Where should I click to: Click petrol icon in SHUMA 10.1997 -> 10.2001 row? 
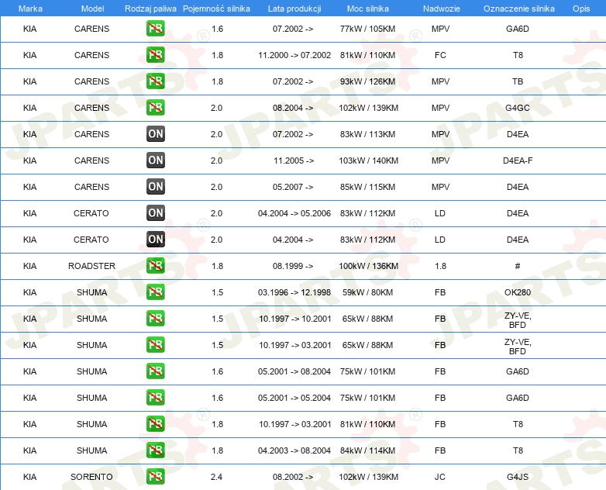click(155, 319)
